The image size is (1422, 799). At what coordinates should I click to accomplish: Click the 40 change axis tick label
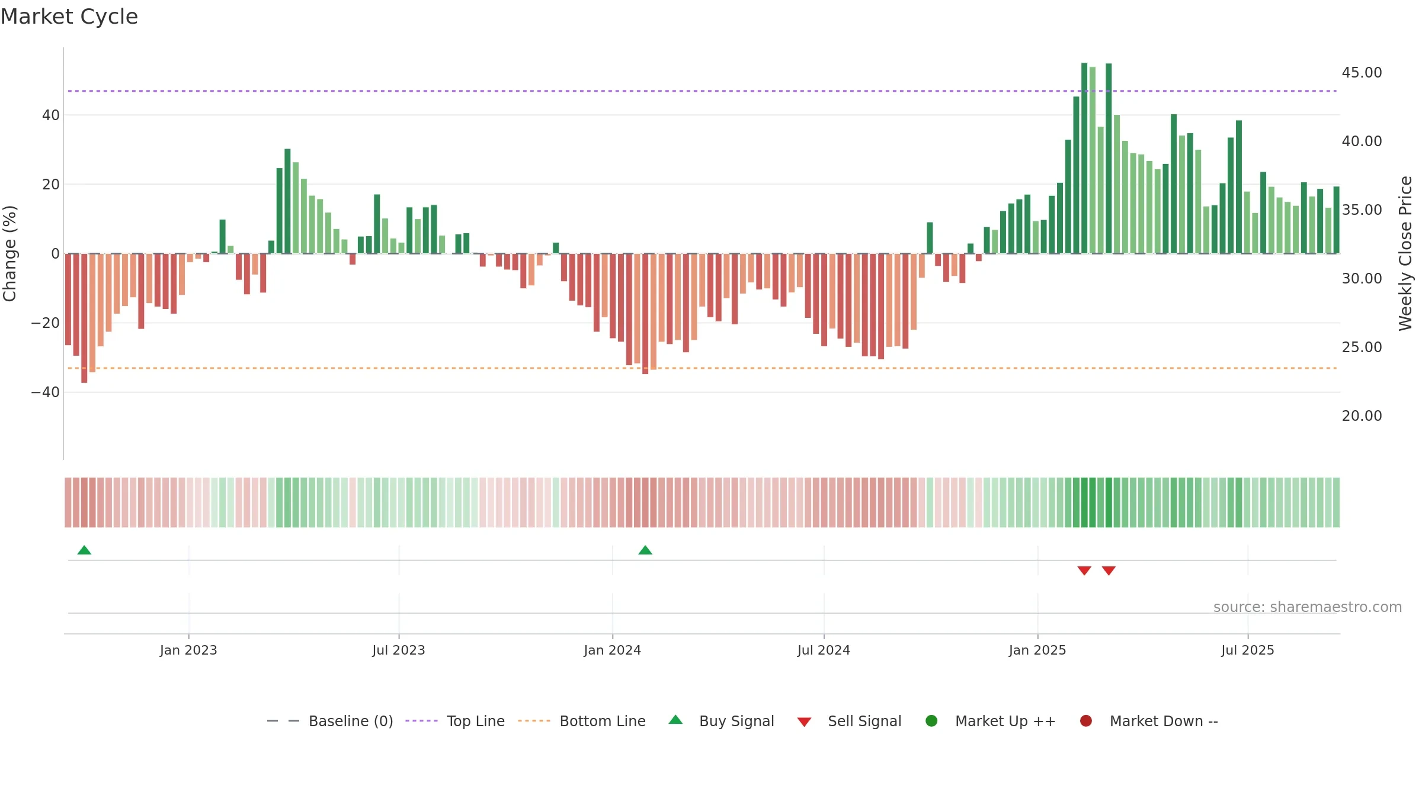coord(51,115)
